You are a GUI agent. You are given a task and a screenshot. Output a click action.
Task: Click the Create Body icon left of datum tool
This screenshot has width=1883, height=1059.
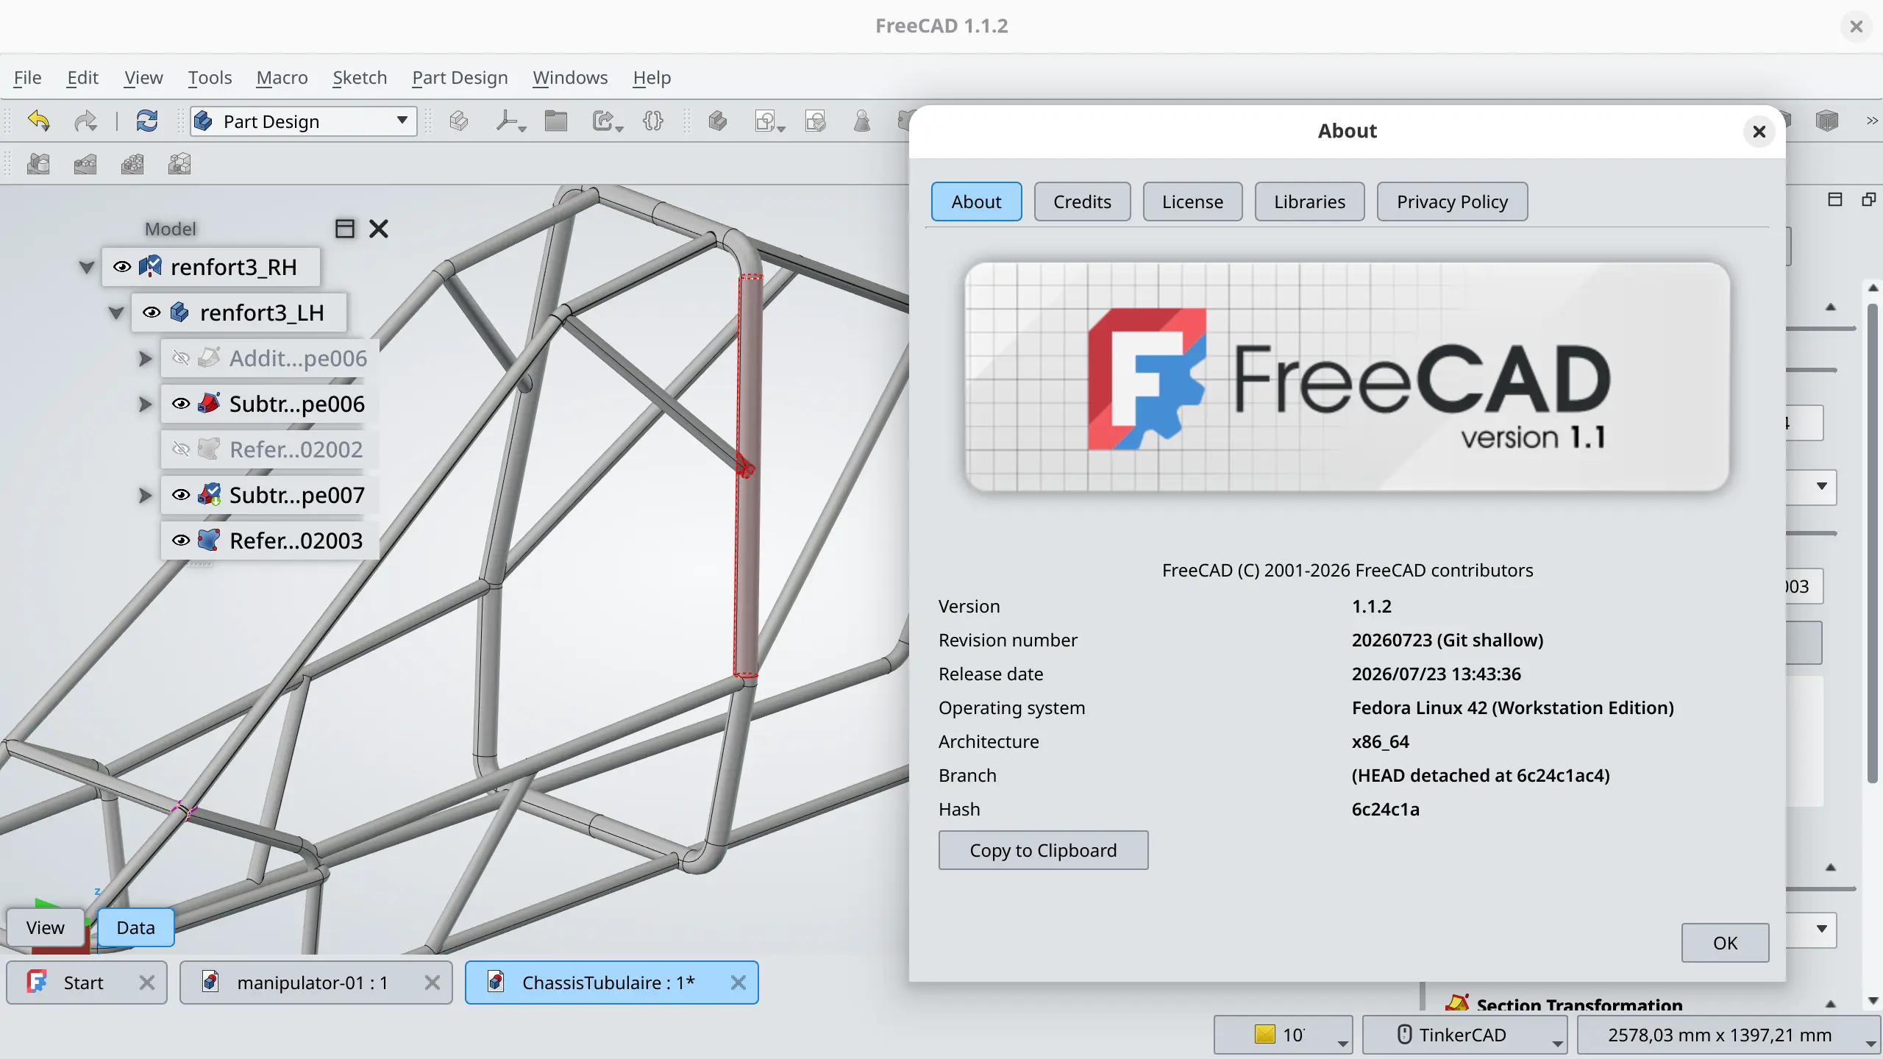pyautogui.click(x=459, y=121)
